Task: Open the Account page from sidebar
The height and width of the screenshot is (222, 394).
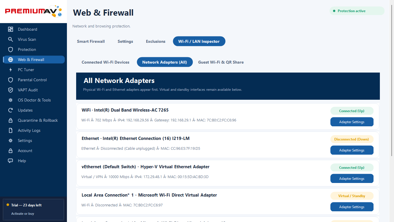Action: pos(34,151)
